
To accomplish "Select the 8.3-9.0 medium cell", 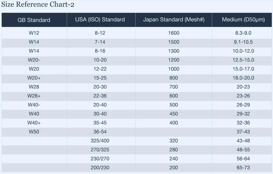I will click(x=243, y=33).
